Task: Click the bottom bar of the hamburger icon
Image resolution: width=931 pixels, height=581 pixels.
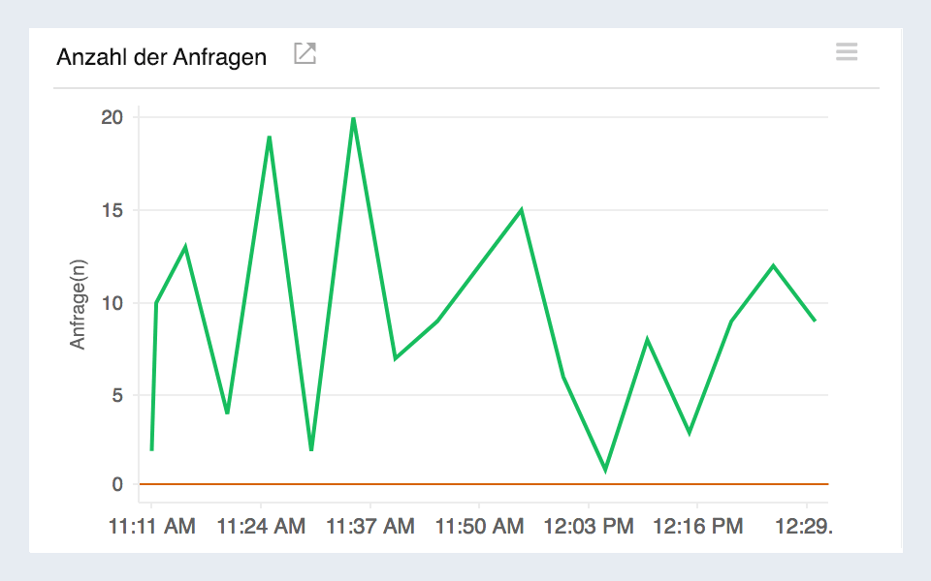Action: click(847, 58)
